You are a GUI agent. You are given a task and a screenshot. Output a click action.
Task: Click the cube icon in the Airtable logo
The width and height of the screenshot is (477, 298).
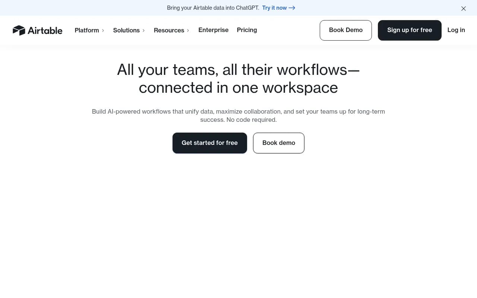[x=19, y=30]
